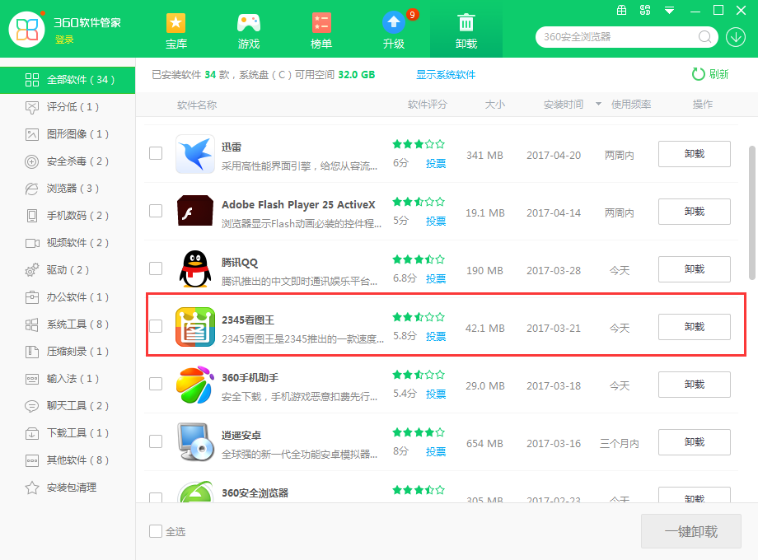Open the main menu dropdown arrow
This screenshot has width=758, height=560.
tap(669, 11)
